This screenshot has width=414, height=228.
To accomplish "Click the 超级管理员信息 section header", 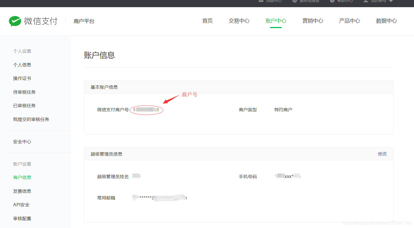I will 106,154.
